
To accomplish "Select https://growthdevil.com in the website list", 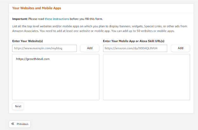I will 33,59.
